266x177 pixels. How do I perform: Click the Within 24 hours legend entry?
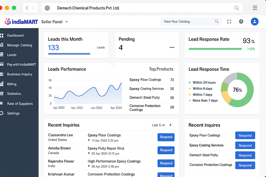[202, 83]
